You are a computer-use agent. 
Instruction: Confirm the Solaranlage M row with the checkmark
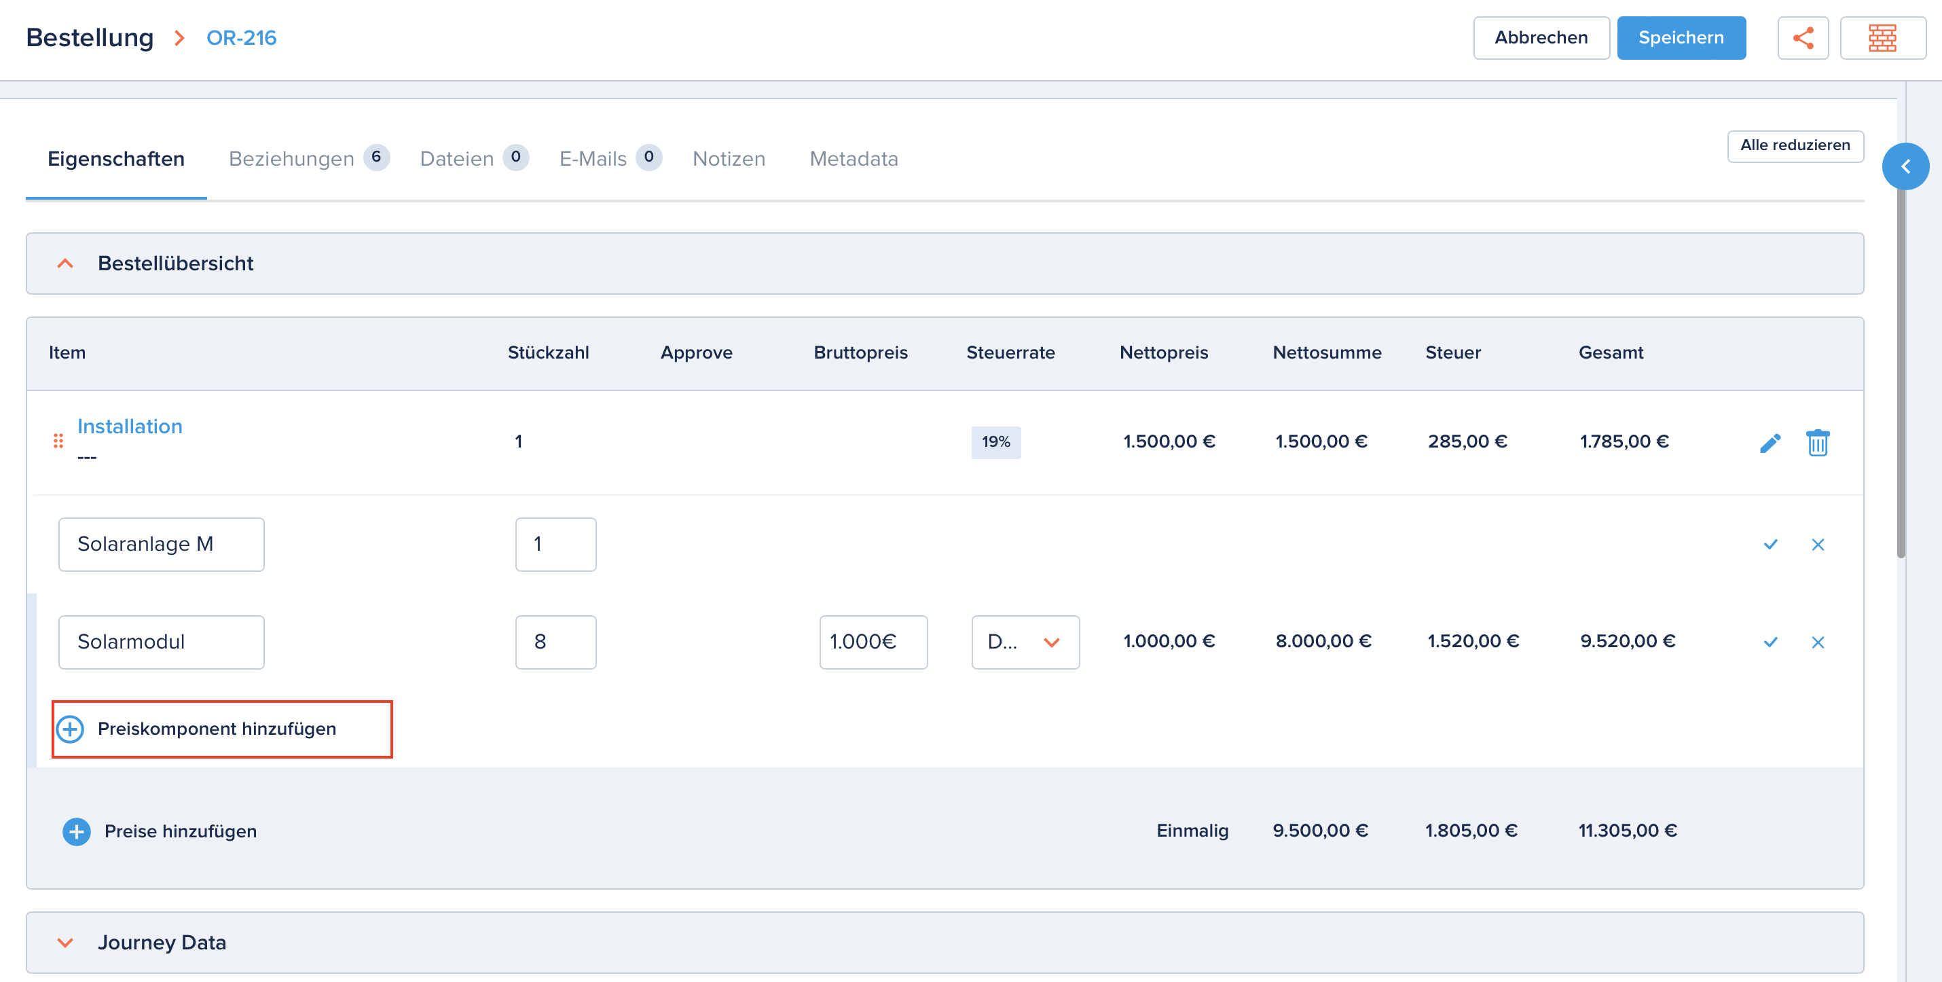coord(1771,545)
